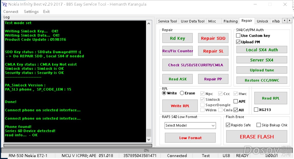Screen dimensions: 294x159
Task: Click the 'USB' status bar entry
Action: coord(226,156)
